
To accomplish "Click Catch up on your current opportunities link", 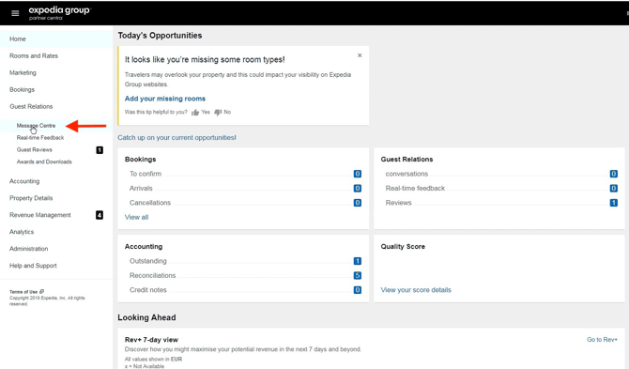I will [x=176, y=138].
